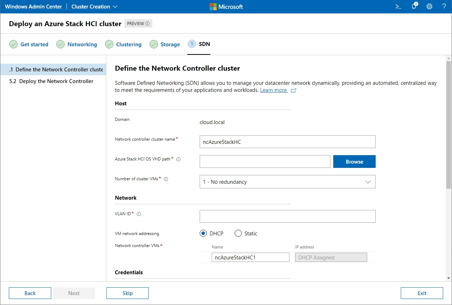Click the VLAN ID input field
The width and height of the screenshot is (452, 305).
[x=287, y=216]
